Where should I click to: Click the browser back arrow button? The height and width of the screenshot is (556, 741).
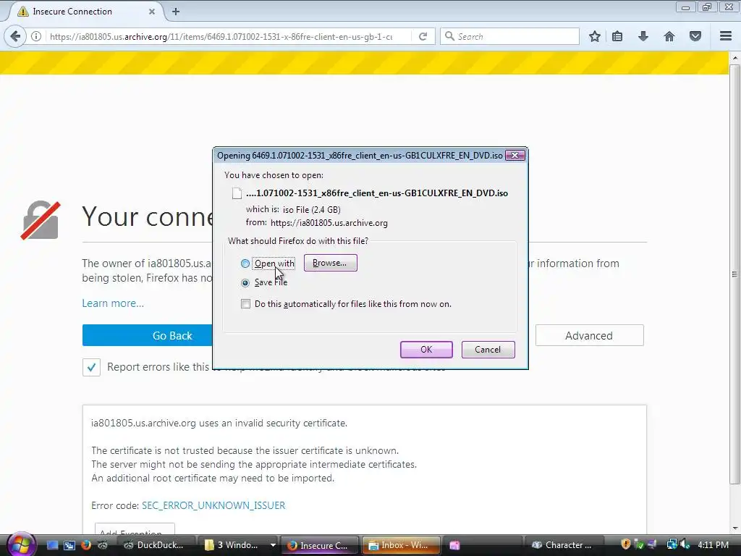15,36
